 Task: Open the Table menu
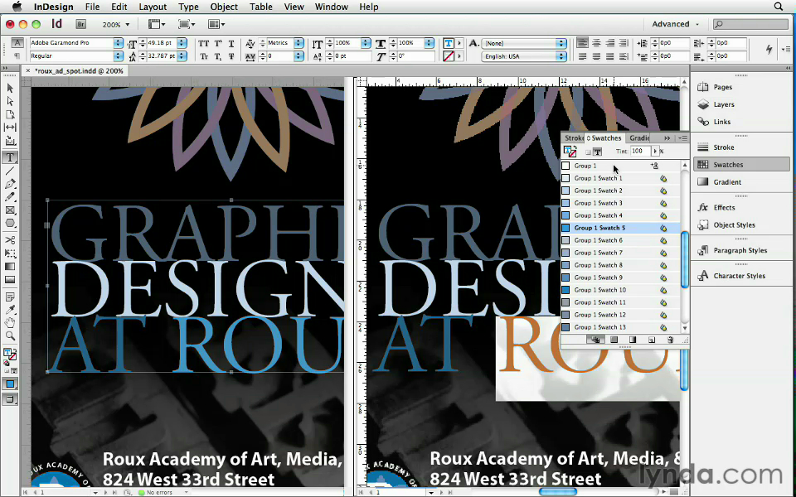click(261, 7)
